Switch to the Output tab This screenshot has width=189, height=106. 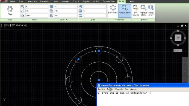pyautogui.click(x=76, y=1)
